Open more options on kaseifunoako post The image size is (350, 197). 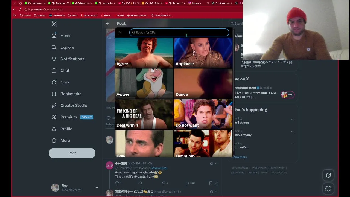click(x=217, y=192)
